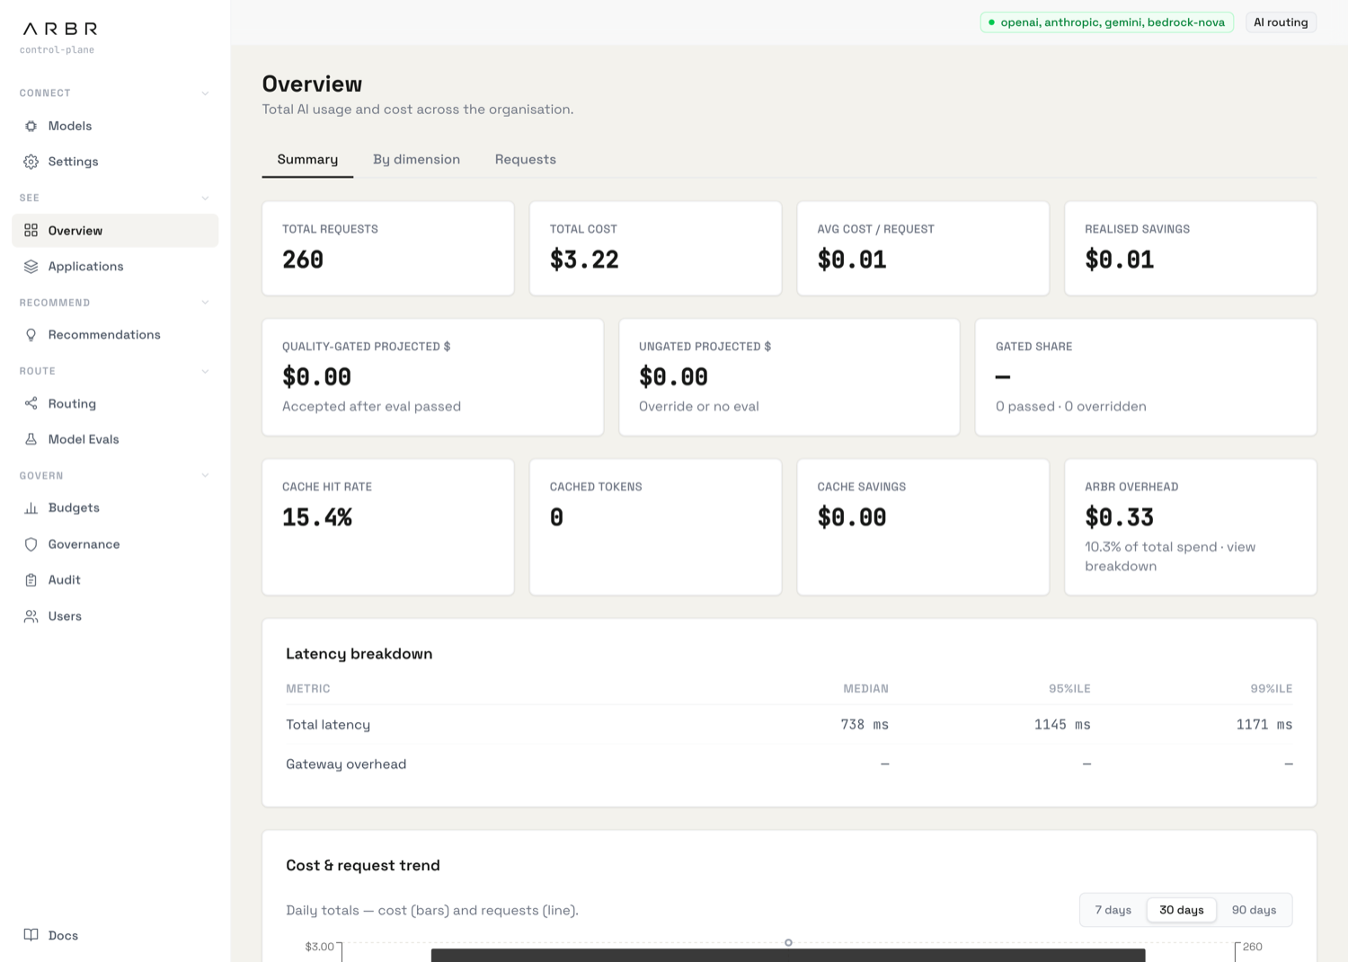
Task: Click the Routing share-nodes icon
Action: pyautogui.click(x=31, y=404)
